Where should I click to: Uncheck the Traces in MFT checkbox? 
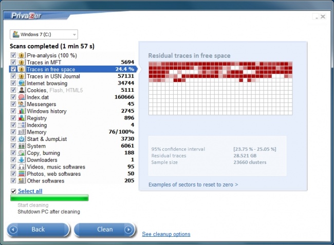pyautogui.click(x=13, y=62)
